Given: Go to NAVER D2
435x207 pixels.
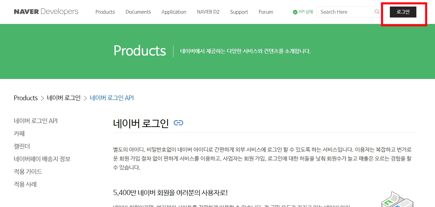Looking at the screenshot, I should pyautogui.click(x=208, y=12).
